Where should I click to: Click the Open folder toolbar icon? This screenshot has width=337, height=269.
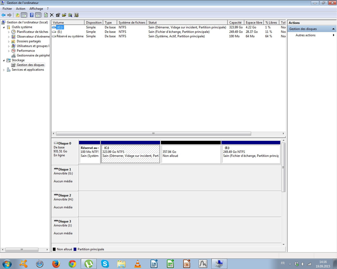[64, 15]
